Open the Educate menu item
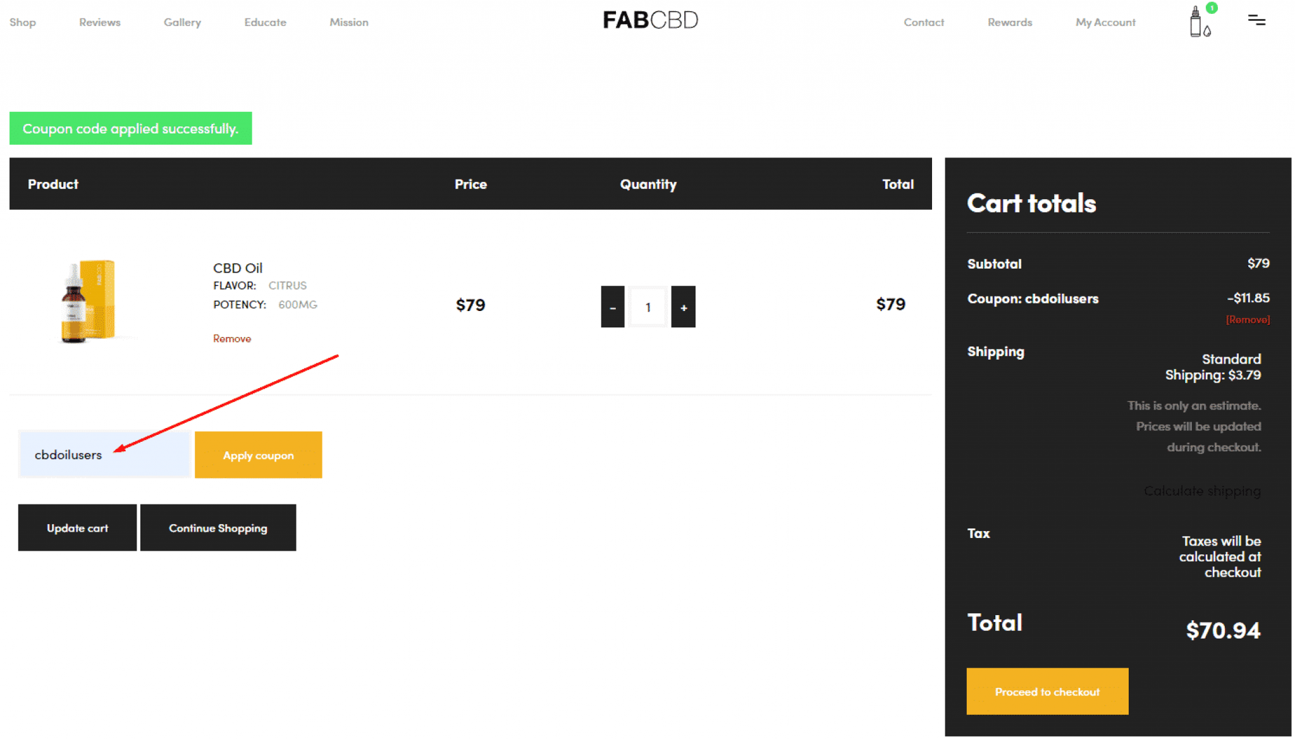Viewport: 1295px width, 739px height. (x=265, y=22)
